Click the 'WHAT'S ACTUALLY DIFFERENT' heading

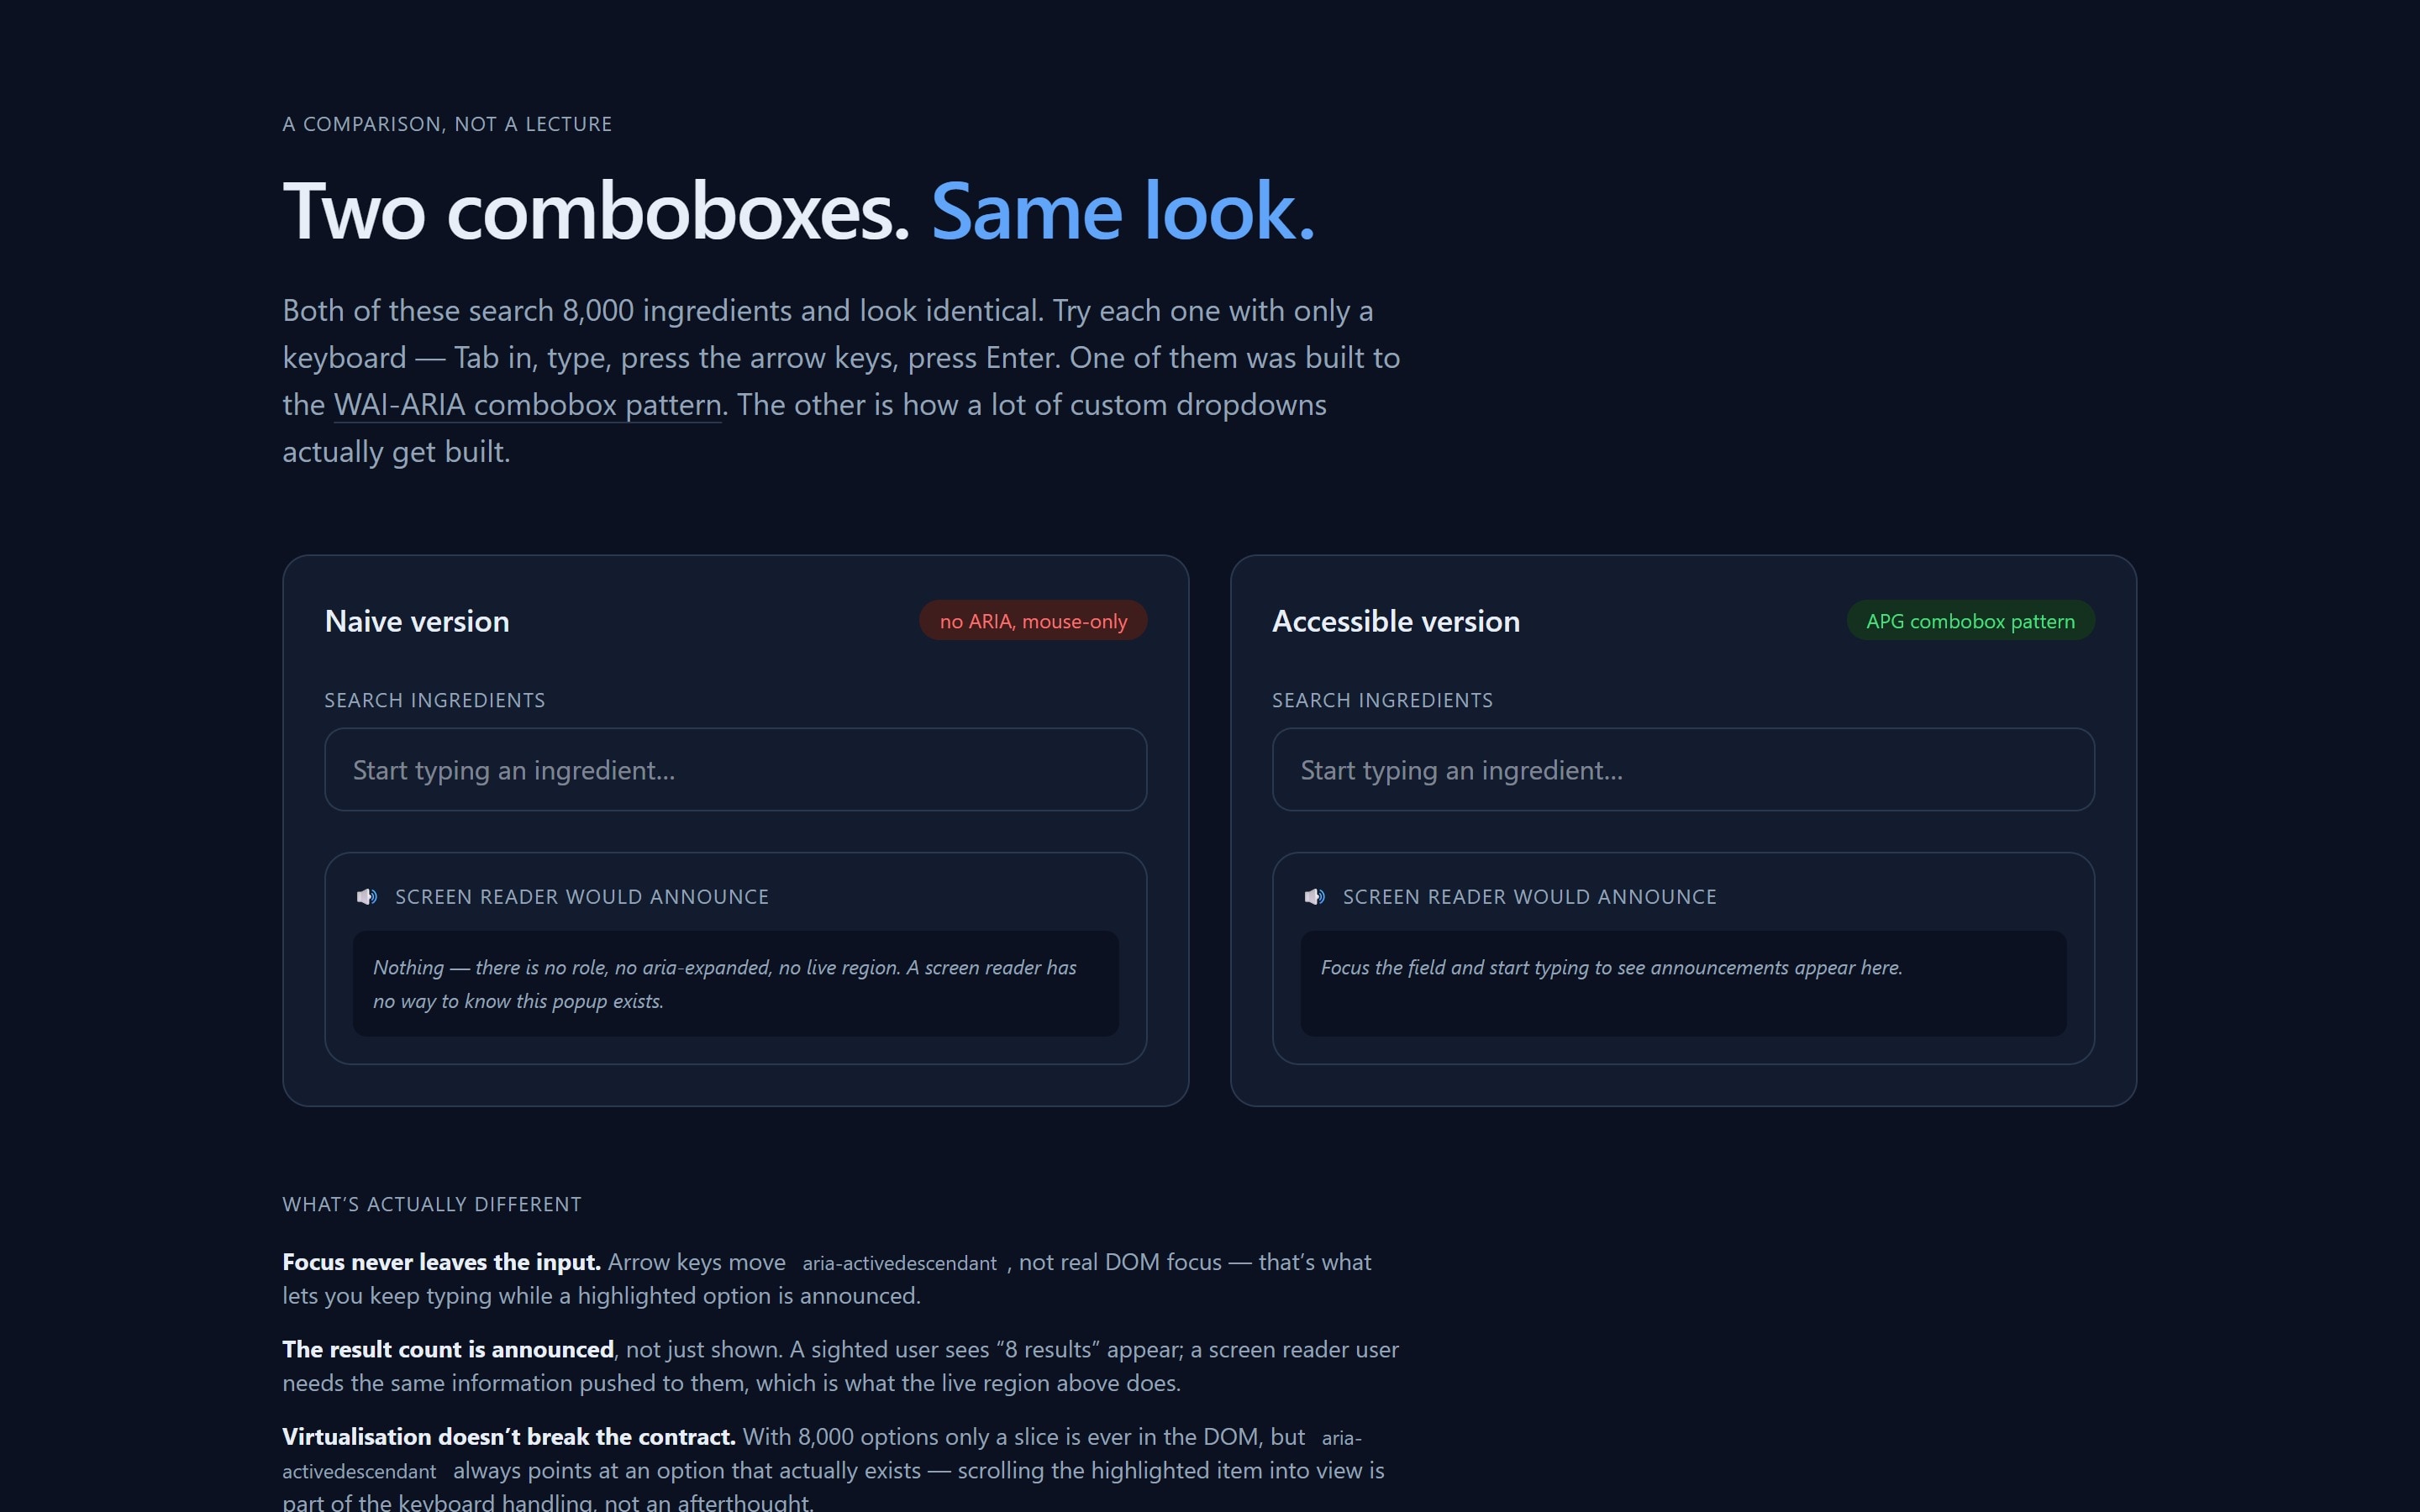pyautogui.click(x=432, y=1204)
